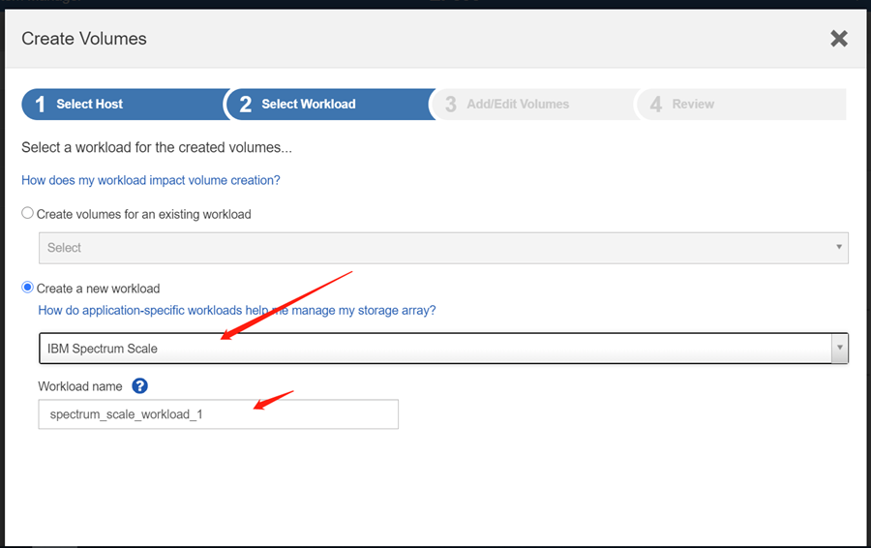Close the Create Volumes dialog
Screen dimensions: 871x548
pos(839,39)
